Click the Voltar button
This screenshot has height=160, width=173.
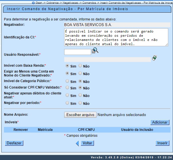pos(87,143)
